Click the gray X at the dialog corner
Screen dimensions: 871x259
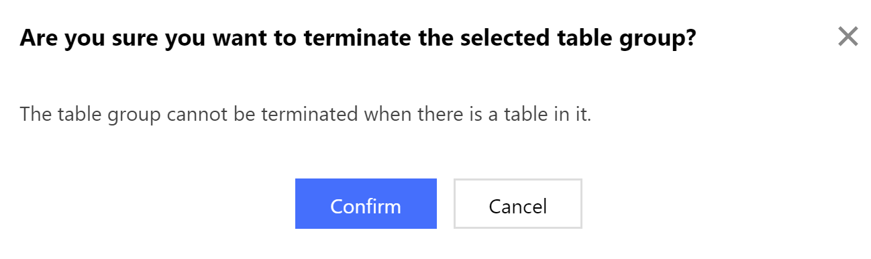[x=848, y=36]
